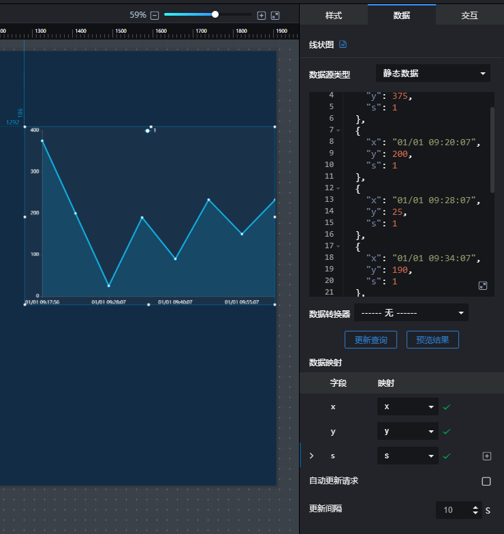The width and height of the screenshot is (504, 534).
Task: Click the 更新间隔 value field
Action: click(454, 510)
